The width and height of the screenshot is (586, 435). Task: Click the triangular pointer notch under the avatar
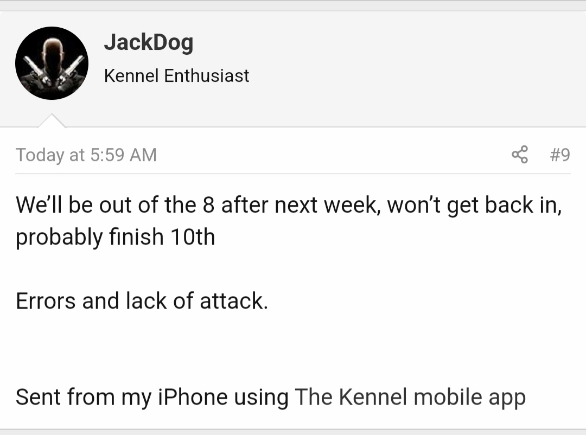tap(52, 120)
